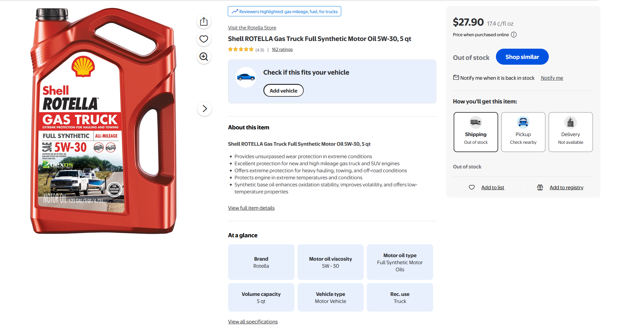Viewport: 634px width, 334px height.
Task: Click the gift icon beside Add to registry
Action: (540, 187)
